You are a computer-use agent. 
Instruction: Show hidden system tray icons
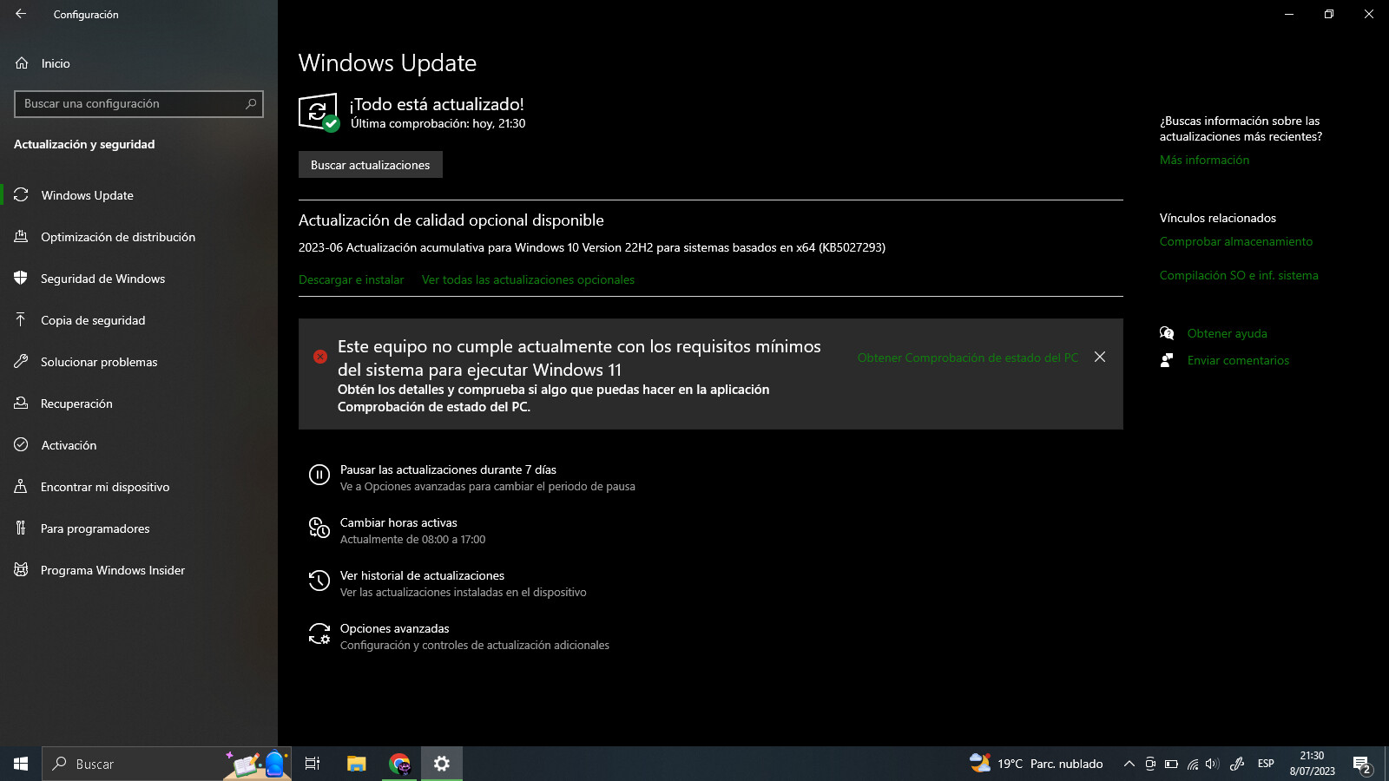(1129, 764)
